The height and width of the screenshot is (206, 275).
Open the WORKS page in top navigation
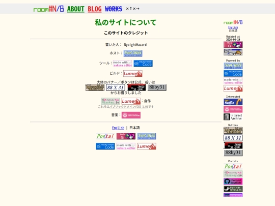pos(114,9)
